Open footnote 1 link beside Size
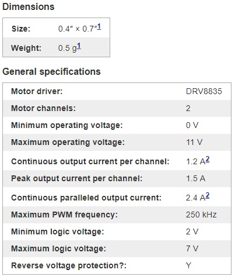Viewport: 235px width, 280px height. (99, 27)
